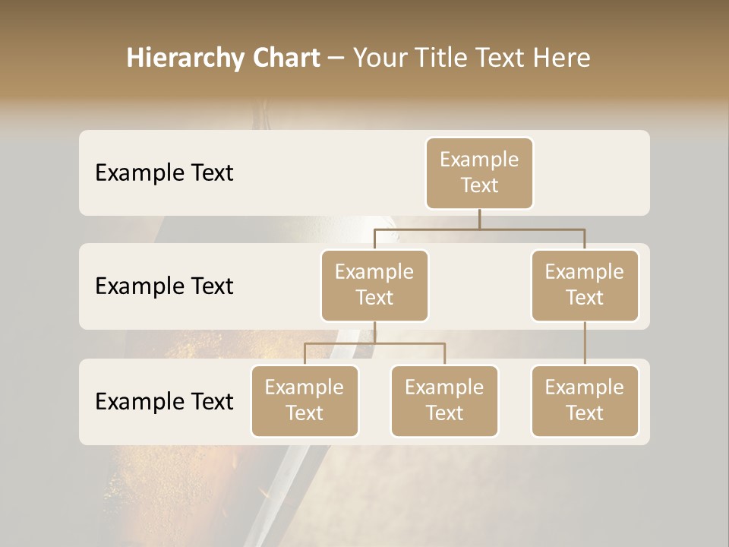729x547 pixels.
Task: Select the middle box in the bottom level
Action: [x=444, y=400]
